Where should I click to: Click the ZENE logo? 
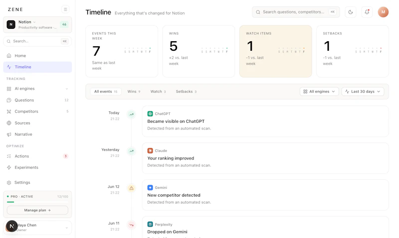pyautogui.click(x=15, y=9)
